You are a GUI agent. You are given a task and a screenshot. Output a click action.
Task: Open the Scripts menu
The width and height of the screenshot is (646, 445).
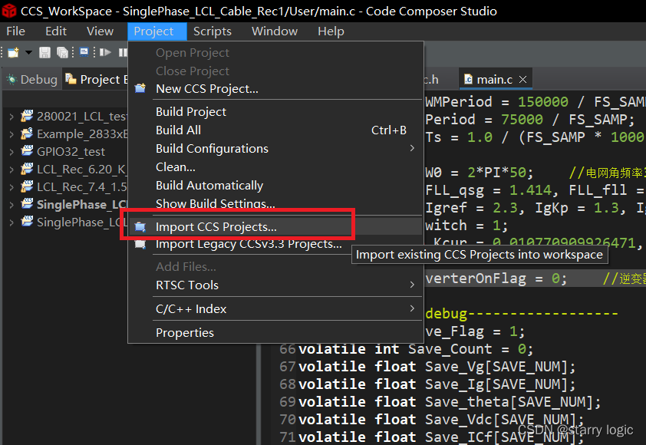coord(213,31)
